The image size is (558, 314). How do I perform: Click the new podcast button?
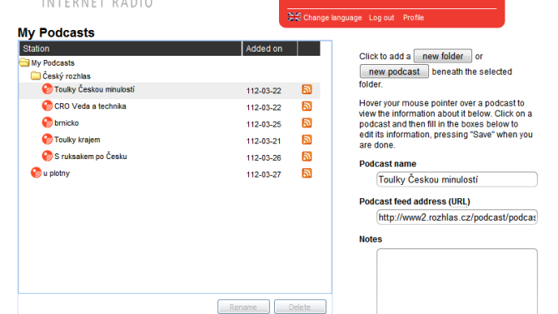coord(394,71)
